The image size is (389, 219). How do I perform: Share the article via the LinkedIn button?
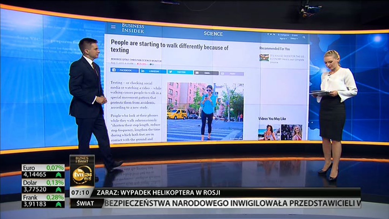[x=153, y=71]
